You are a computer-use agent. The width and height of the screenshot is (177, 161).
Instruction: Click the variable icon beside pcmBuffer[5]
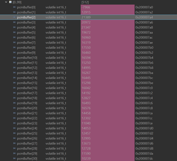point(14,32)
